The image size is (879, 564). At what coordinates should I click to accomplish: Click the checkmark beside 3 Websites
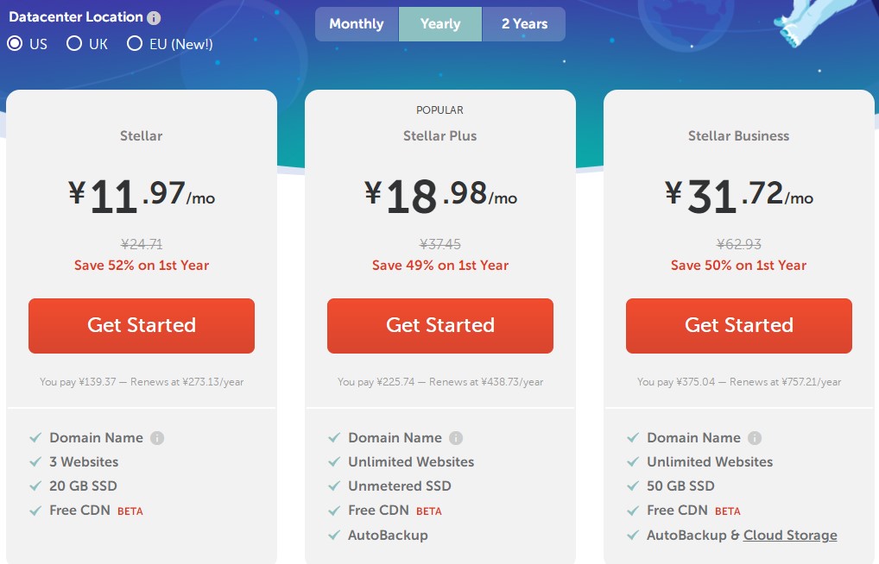pos(35,462)
